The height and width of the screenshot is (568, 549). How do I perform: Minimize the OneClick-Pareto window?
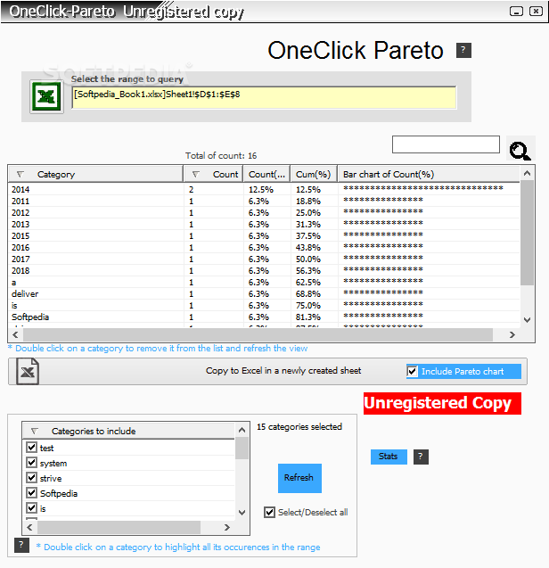click(x=516, y=12)
